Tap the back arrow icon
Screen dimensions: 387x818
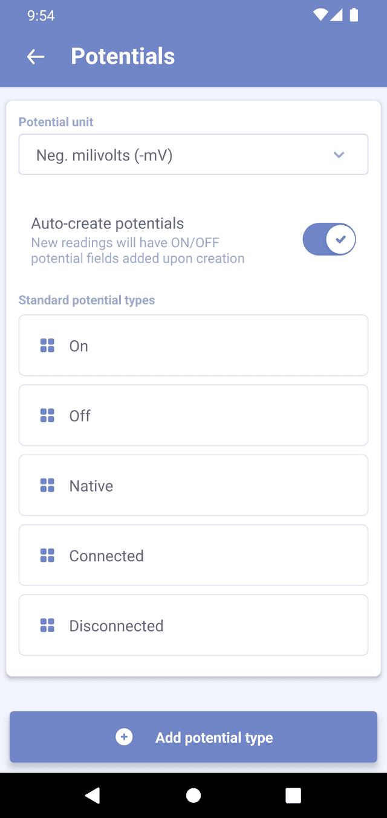pos(36,57)
